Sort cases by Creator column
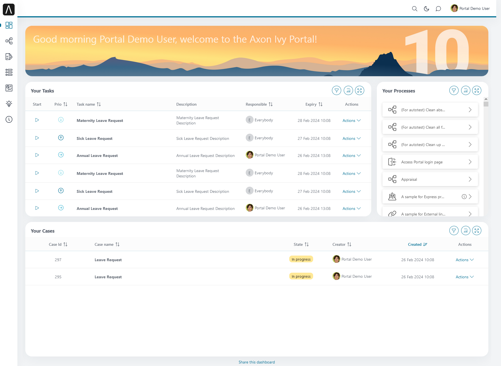This screenshot has height=366, width=501. 349,244
